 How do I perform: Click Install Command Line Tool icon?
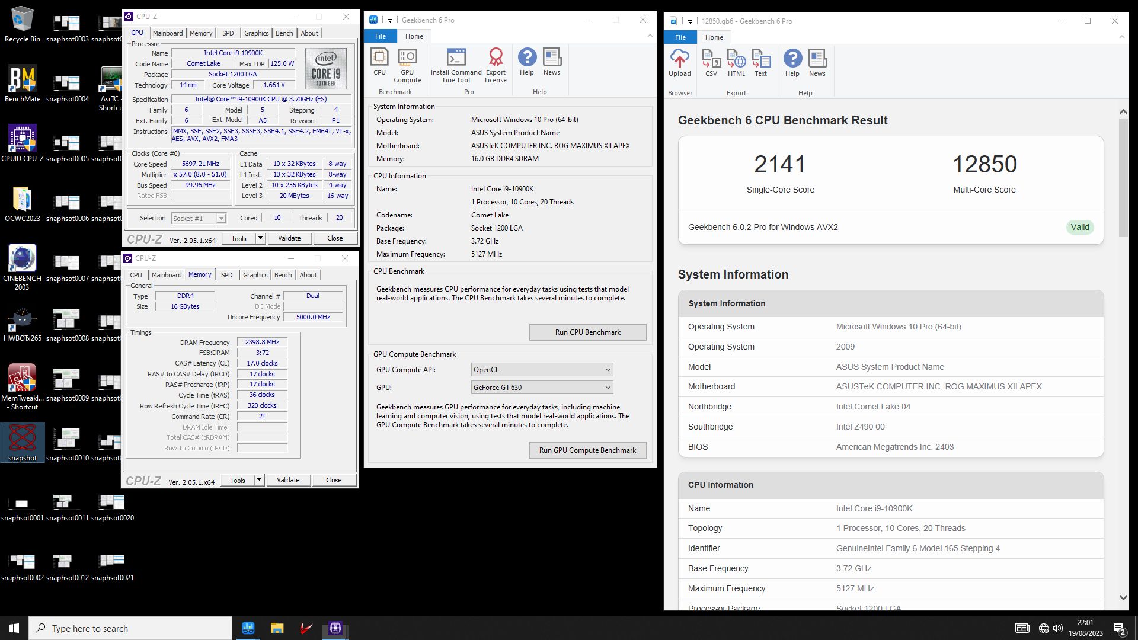coord(456,65)
